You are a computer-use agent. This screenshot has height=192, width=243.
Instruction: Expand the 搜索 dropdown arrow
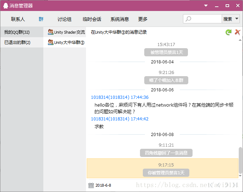pyautogui.click(x=237, y=19)
